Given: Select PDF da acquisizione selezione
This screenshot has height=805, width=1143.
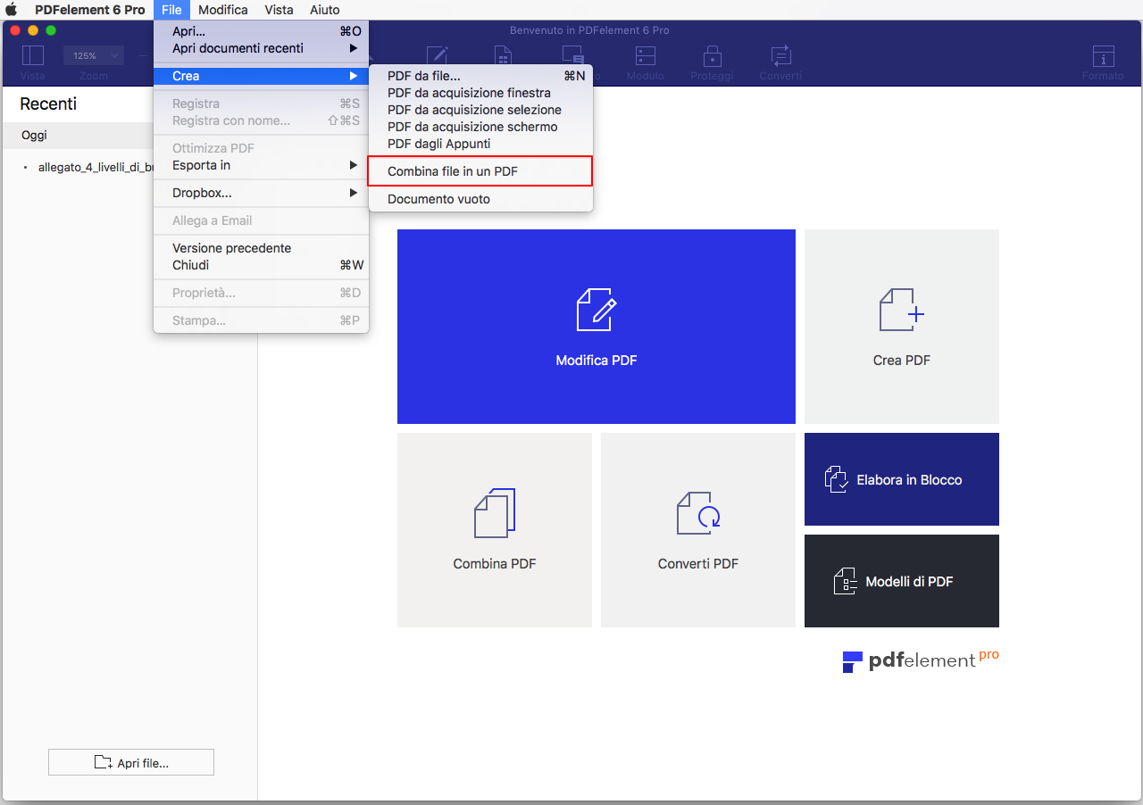Looking at the screenshot, I should pos(480,110).
